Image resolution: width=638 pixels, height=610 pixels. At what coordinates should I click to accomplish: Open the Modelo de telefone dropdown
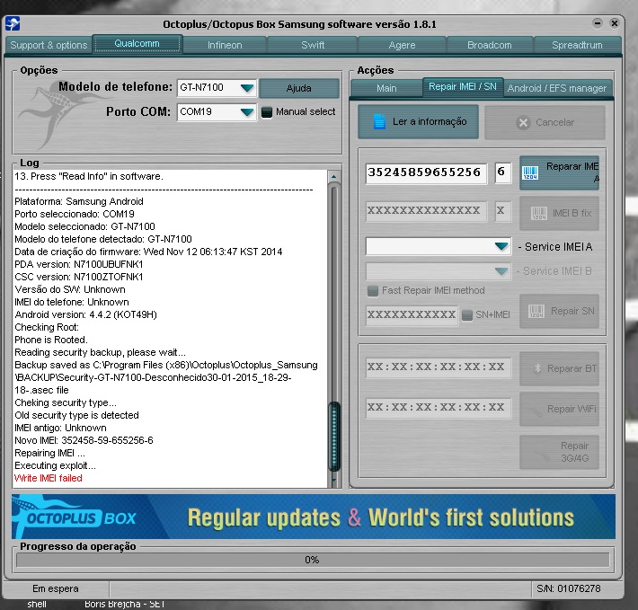(246, 88)
